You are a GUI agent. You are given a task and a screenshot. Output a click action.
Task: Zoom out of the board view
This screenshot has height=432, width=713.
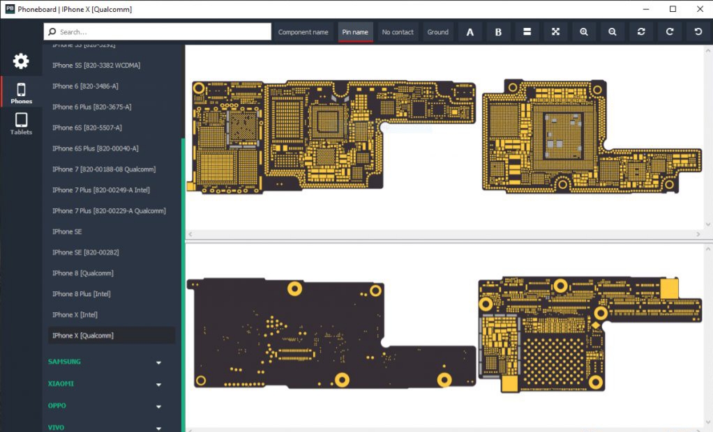click(x=612, y=32)
